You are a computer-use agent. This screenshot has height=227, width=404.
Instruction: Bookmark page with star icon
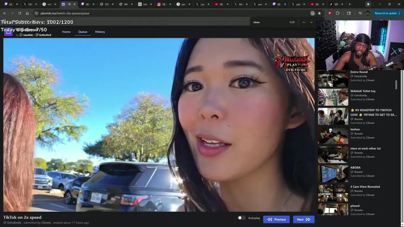(x=319, y=13)
